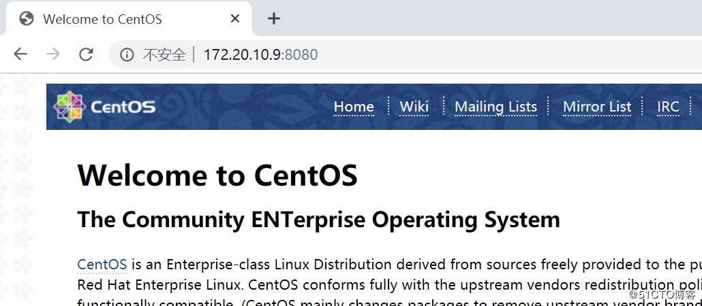Reload the page with refresh icon
This screenshot has height=306, width=702.
click(86, 54)
